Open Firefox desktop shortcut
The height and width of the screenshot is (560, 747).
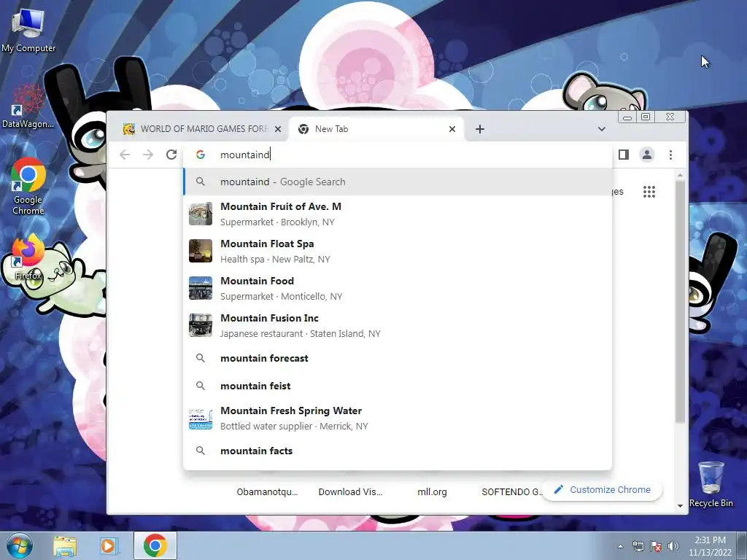coord(28,257)
